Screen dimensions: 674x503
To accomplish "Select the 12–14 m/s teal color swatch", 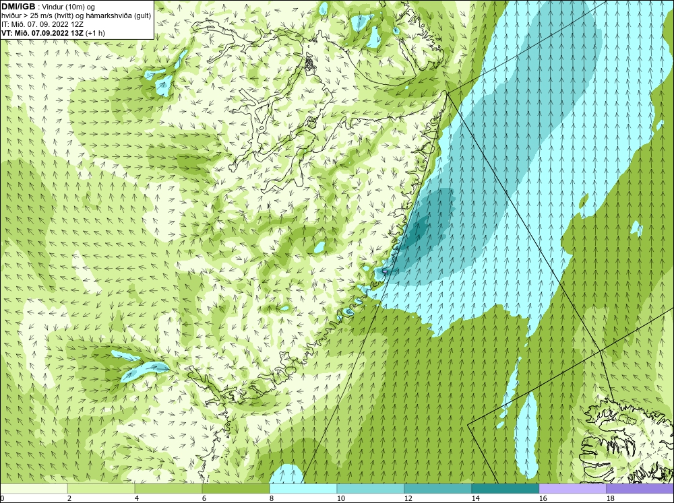I will click(437, 488).
